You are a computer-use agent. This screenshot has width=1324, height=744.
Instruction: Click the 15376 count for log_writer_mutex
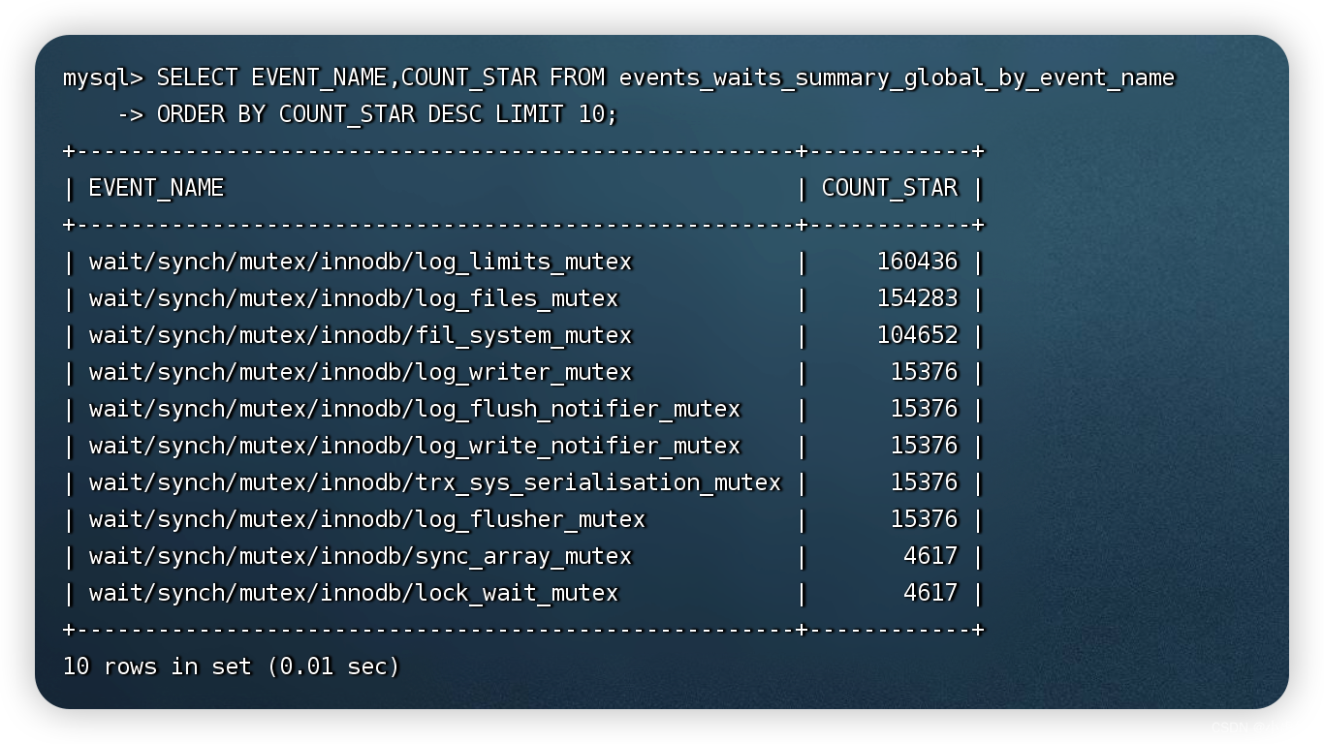click(924, 372)
